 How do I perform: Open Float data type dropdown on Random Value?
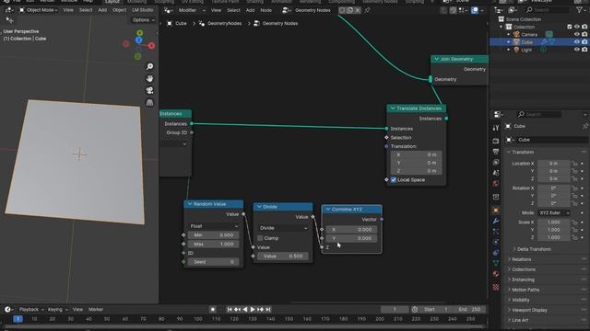(x=214, y=226)
